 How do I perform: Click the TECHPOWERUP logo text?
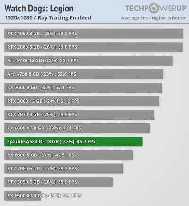tap(155, 8)
